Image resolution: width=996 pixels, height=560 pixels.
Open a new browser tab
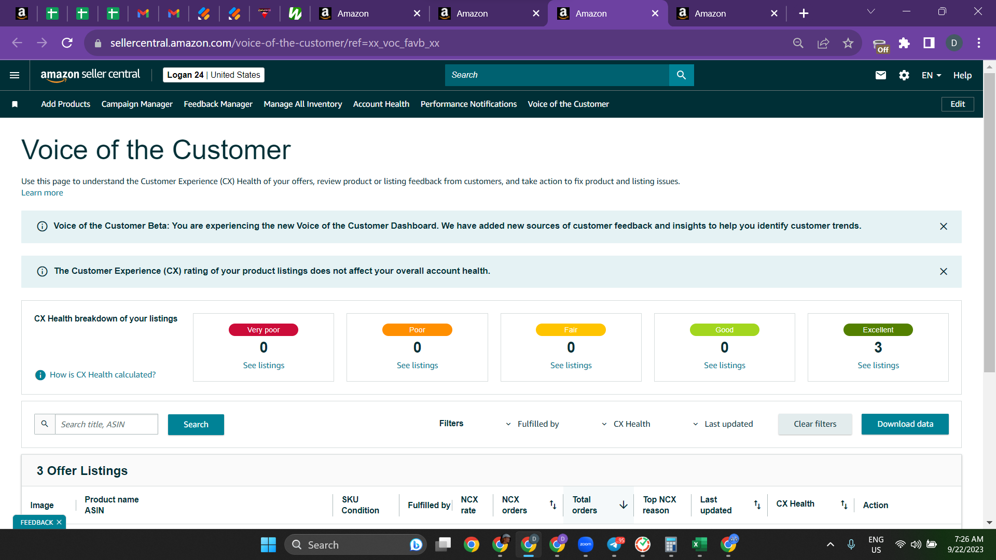[x=804, y=13]
